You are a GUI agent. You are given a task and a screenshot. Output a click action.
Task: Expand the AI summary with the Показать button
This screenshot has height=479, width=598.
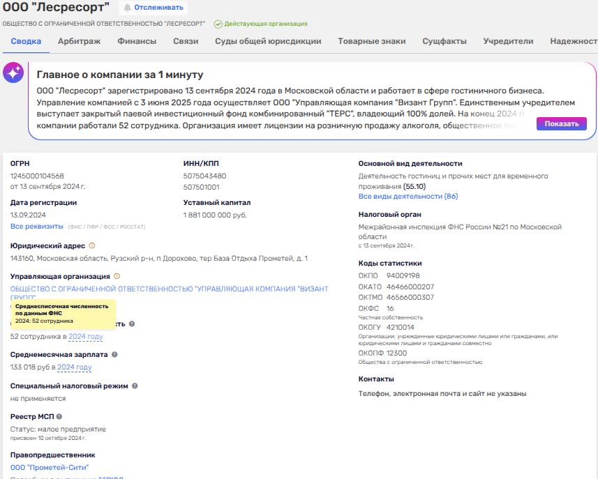[x=561, y=123]
